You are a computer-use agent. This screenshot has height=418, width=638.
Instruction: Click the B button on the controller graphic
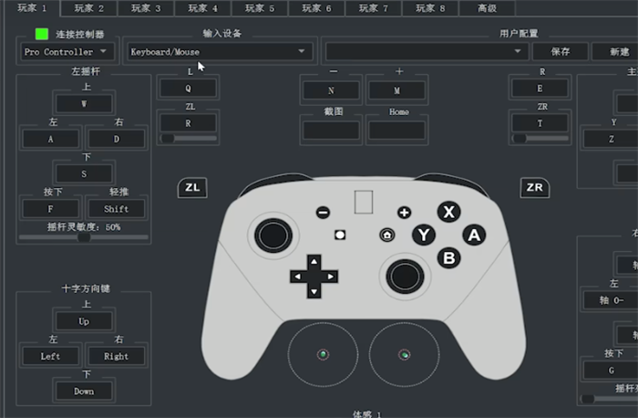[x=448, y=258]
